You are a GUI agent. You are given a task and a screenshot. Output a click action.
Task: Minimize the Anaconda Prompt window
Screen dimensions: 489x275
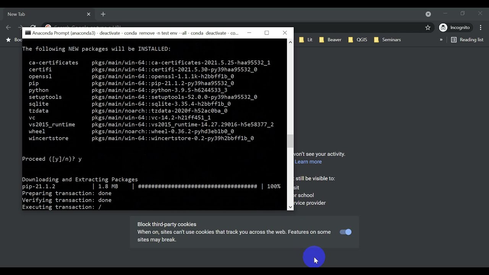(x=249, y=33)
